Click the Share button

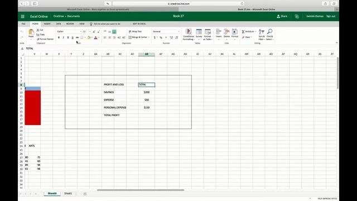[x=282, y=16]
